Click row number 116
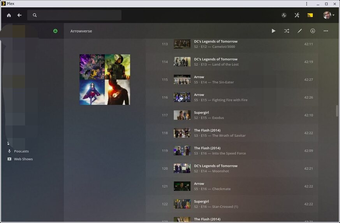340x223 pixels. coord(165,97)
